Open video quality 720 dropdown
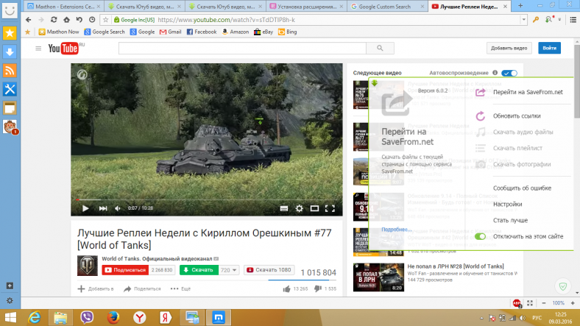This screenshot has height=326, width=580. pyautogui.click(x=229, y=270)
